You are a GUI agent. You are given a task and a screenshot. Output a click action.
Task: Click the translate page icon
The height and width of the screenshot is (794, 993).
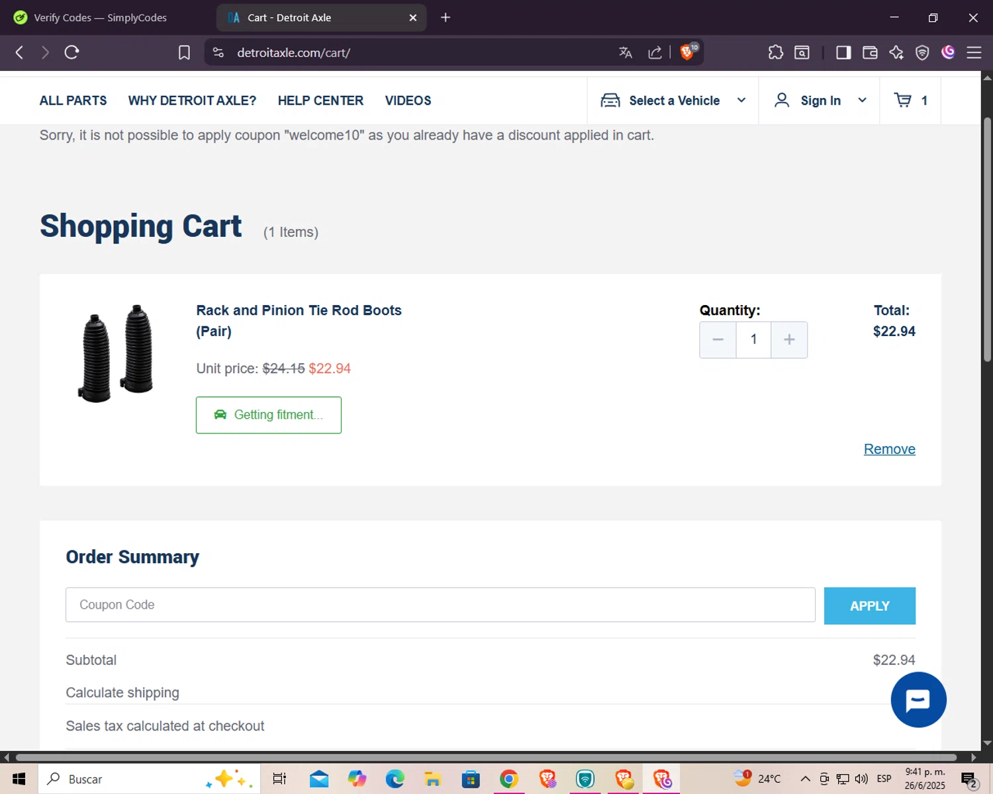tap(626, 52)
